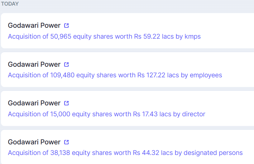Open external link icon in director acquisition card
This screenshot has width=254, height=164.
tap(66, 103)
